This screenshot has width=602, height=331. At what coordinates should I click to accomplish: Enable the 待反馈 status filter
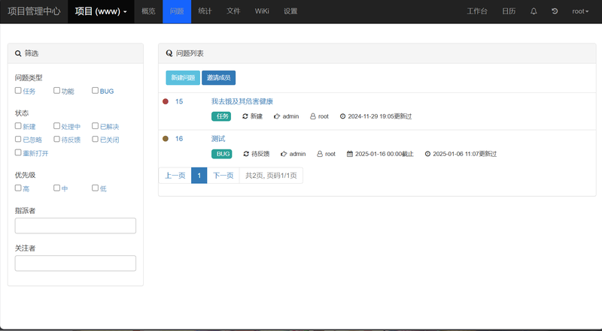tap(57, 139)
